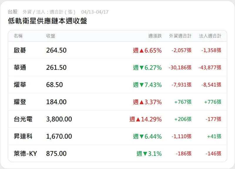Click closing price 68.50
This screenshot has width=235, height=169.
[54, 85]
